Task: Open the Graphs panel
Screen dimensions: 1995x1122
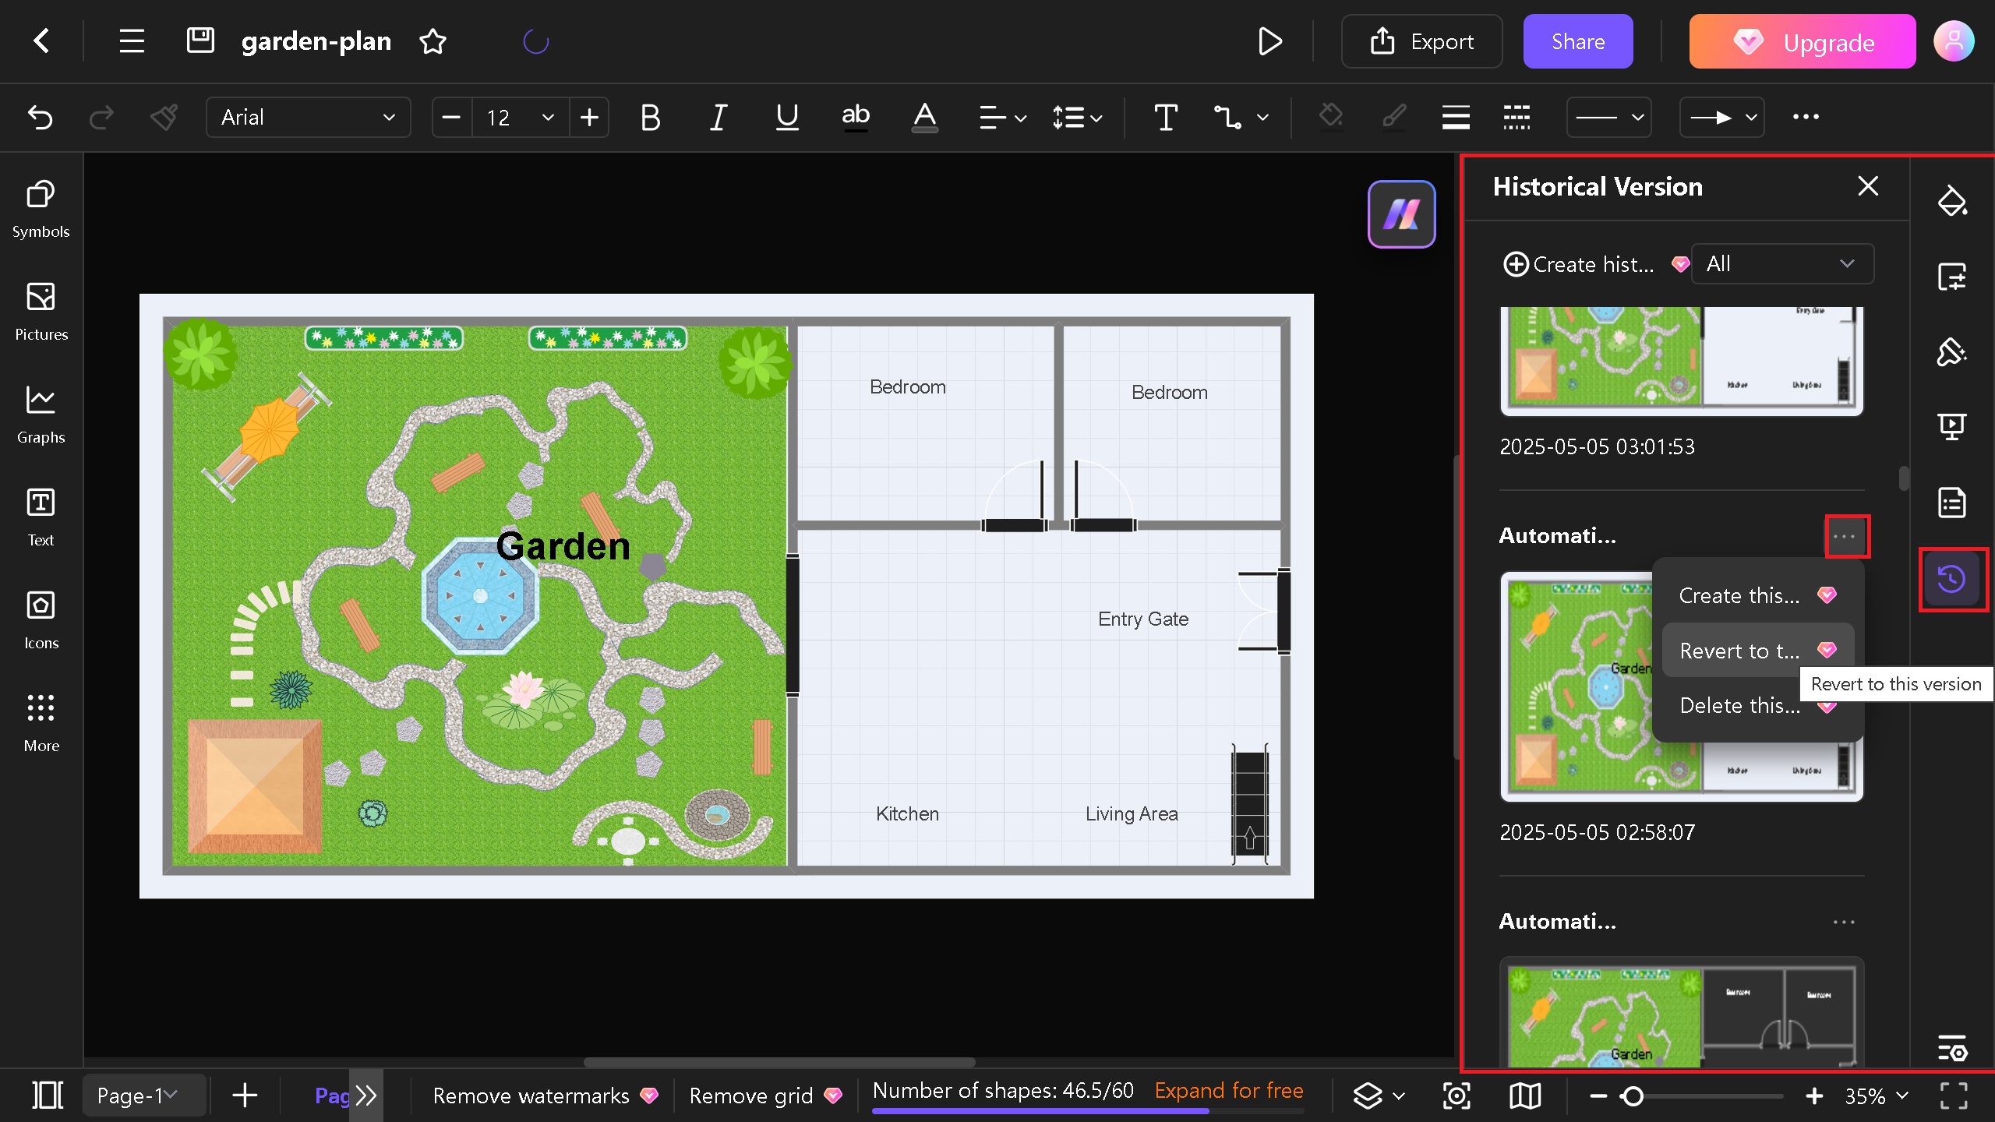Action: coord(41,415)
